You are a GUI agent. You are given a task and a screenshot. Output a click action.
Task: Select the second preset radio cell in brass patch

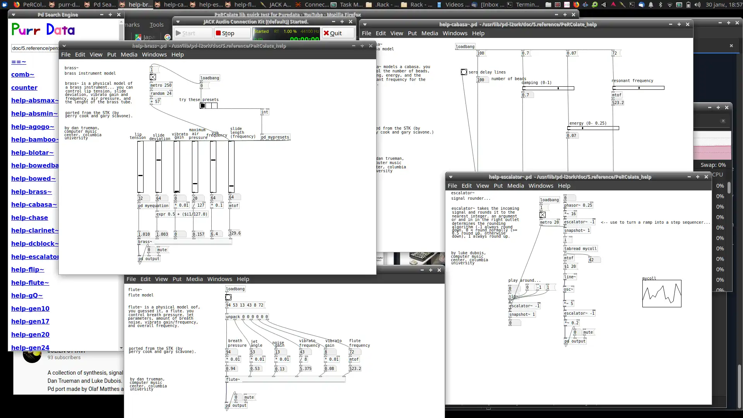[209, 106]
